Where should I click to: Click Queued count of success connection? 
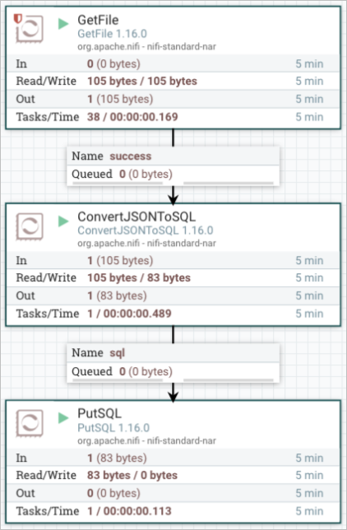[x=146, y=174]
